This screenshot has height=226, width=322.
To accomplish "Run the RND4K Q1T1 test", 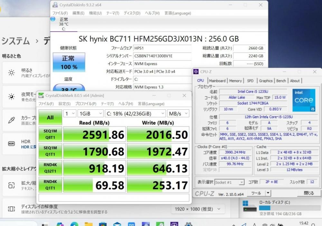I will (x=50, y=185).
